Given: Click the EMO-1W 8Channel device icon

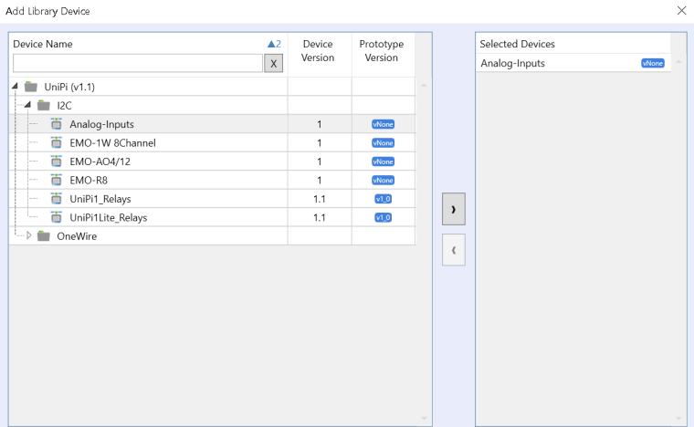Looking at the screenshot, I should pos(56,143).
